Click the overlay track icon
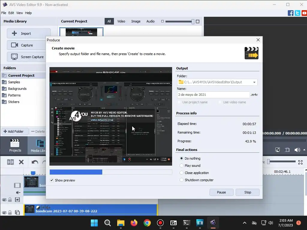 pos(17,212)
